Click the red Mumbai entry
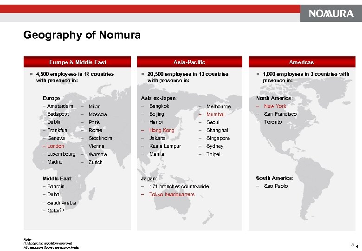This screenshot has width=362, height=251. (x=215, y=114)
